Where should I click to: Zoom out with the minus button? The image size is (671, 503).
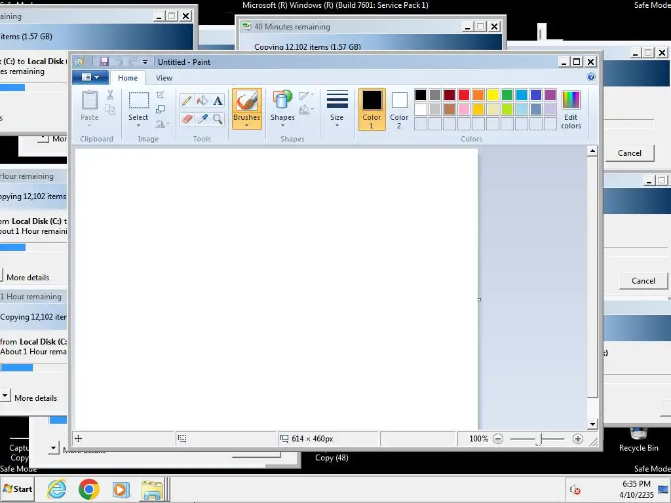point(498,439)
